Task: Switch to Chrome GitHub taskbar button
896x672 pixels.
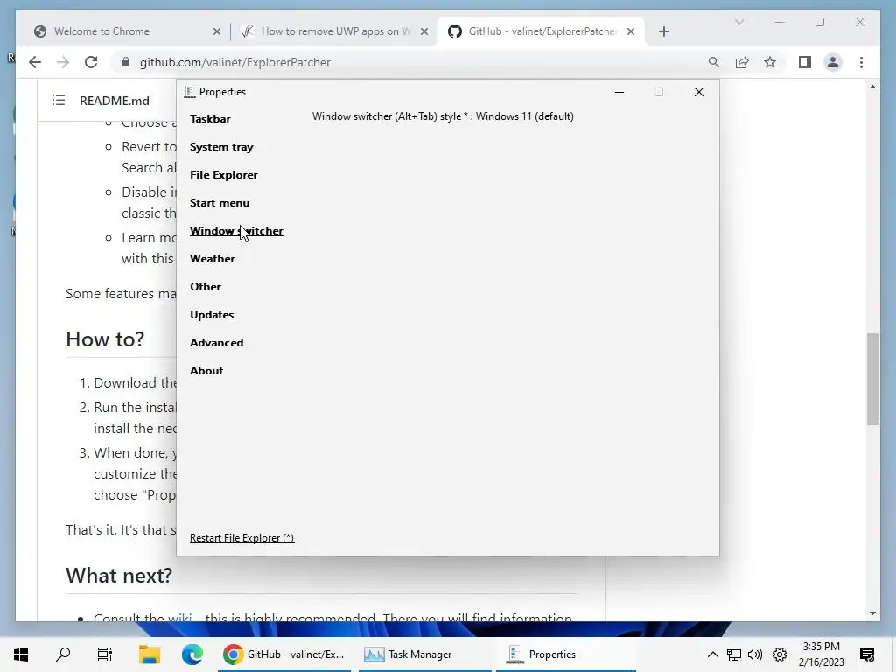Action: click(284, 654)
